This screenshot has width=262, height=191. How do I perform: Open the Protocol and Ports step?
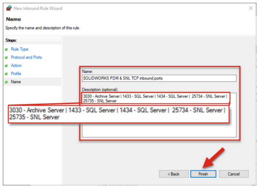26,57
